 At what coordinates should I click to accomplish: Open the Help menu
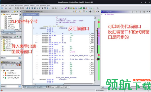(48, 5)
